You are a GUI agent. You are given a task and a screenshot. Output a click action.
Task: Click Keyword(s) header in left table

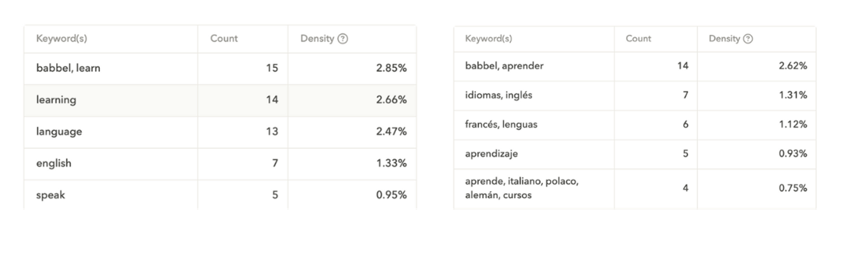pyautogui.click(x=62, y=39)
